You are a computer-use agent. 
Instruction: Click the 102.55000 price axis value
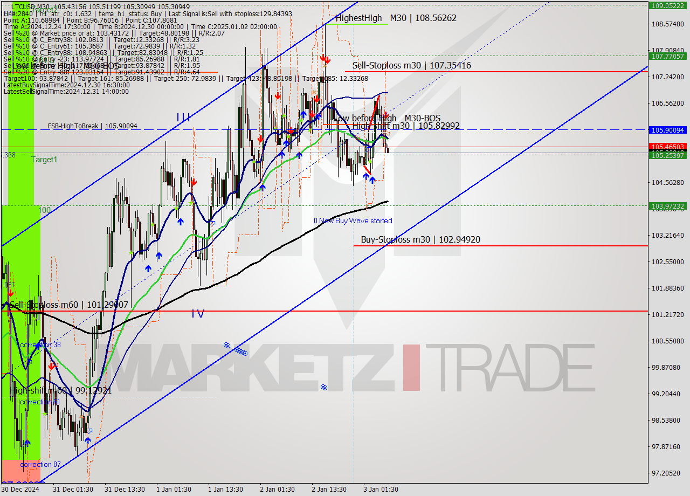click(668, 262)
